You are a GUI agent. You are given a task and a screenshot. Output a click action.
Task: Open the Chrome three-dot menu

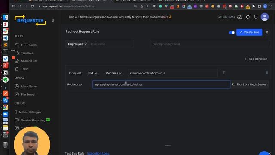point(271,6)
